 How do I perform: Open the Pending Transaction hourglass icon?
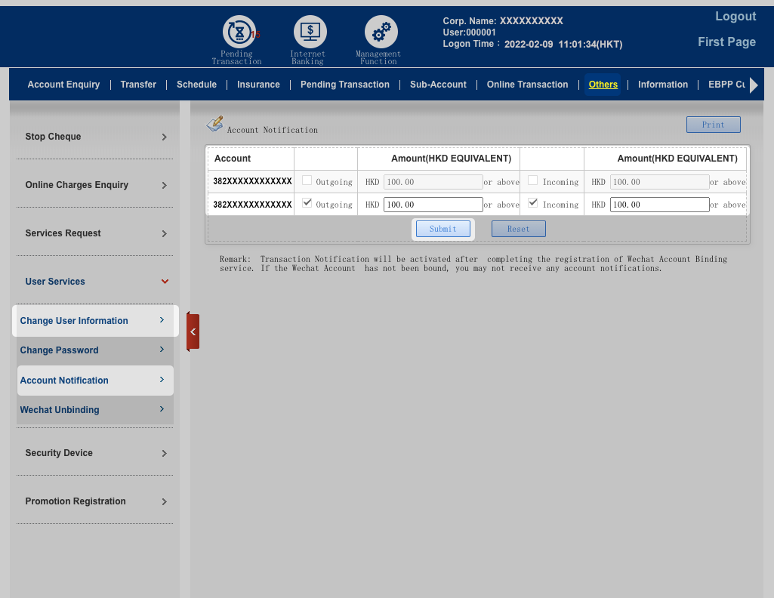pos(239,32)
